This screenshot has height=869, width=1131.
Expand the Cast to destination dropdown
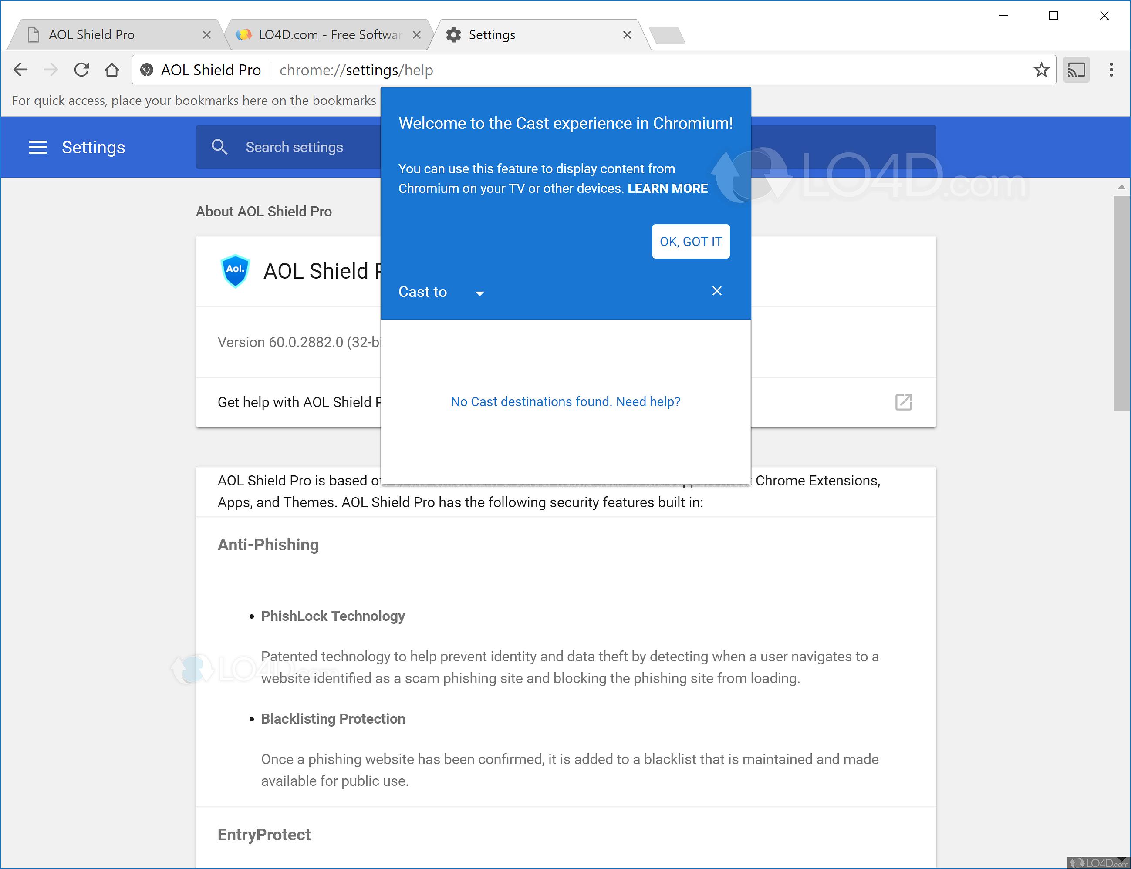click(479, 292)
